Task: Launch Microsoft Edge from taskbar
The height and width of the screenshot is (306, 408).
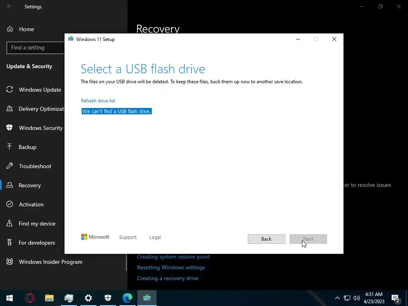Action: pyautogui.click(x=127, y=298)
